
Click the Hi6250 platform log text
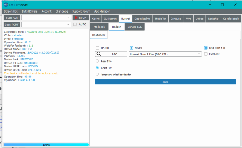coord(21,56)
